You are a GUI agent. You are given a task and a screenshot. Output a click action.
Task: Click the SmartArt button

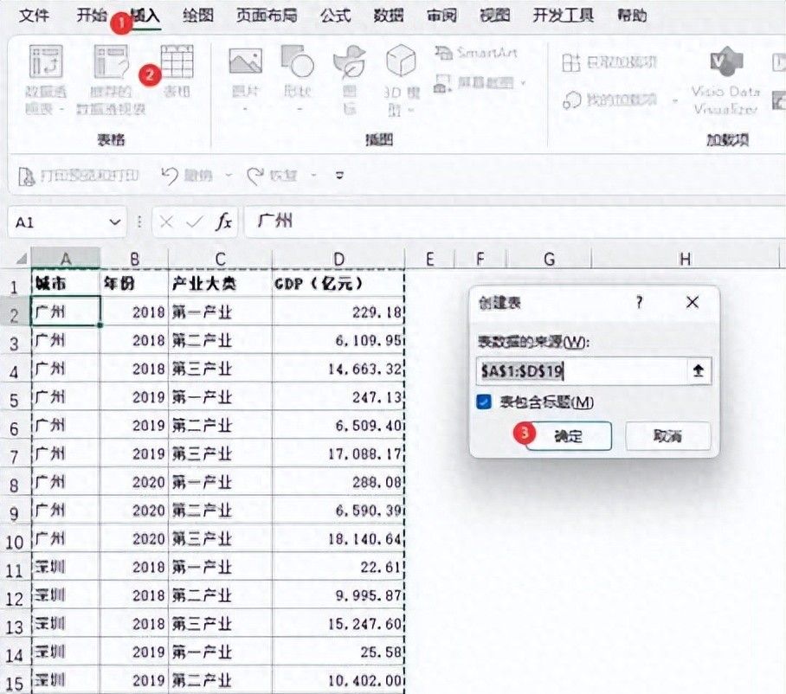point(477,54)
